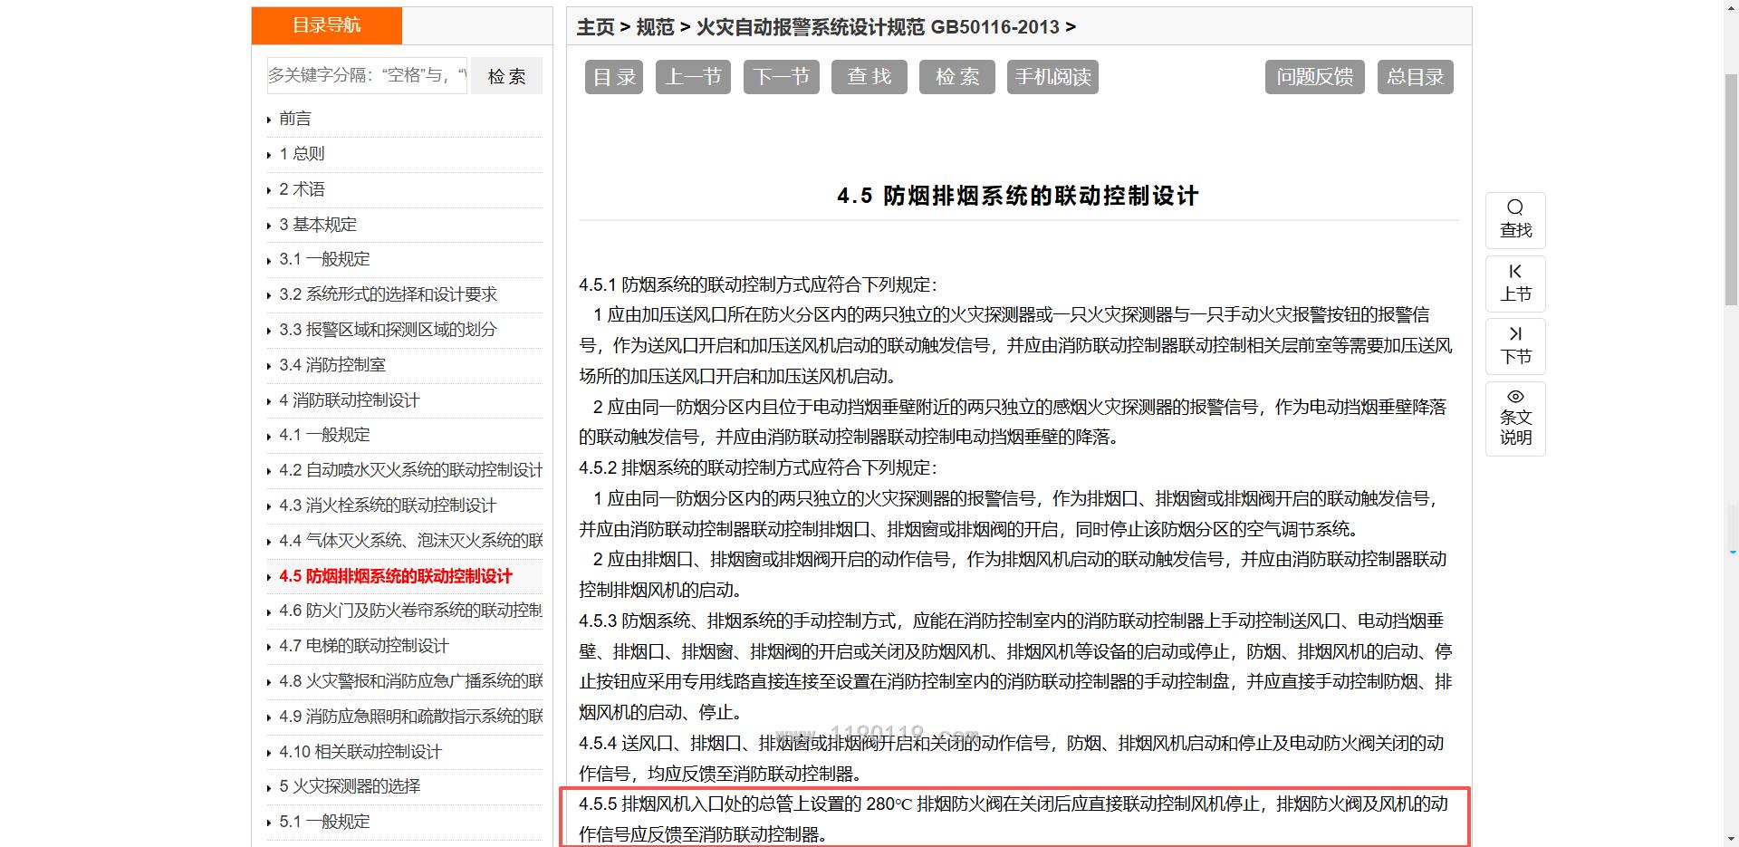Go to 总目录 main catalog

pyautogui.click(x=1414, y=77)
